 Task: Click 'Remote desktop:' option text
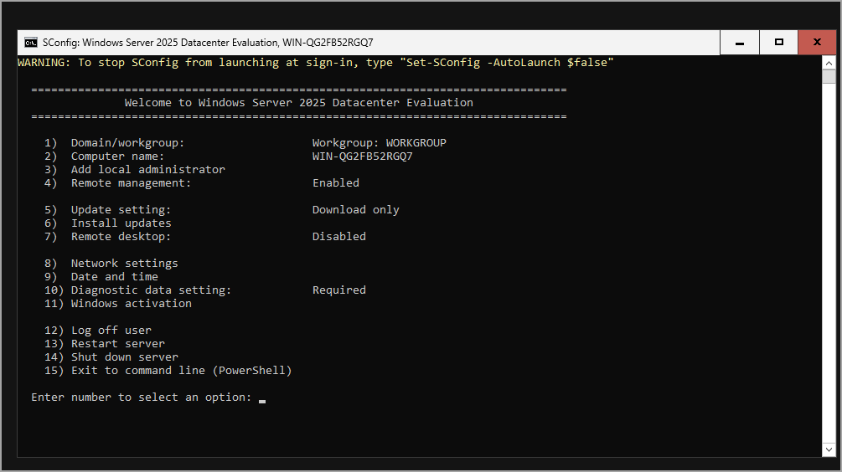121,237
